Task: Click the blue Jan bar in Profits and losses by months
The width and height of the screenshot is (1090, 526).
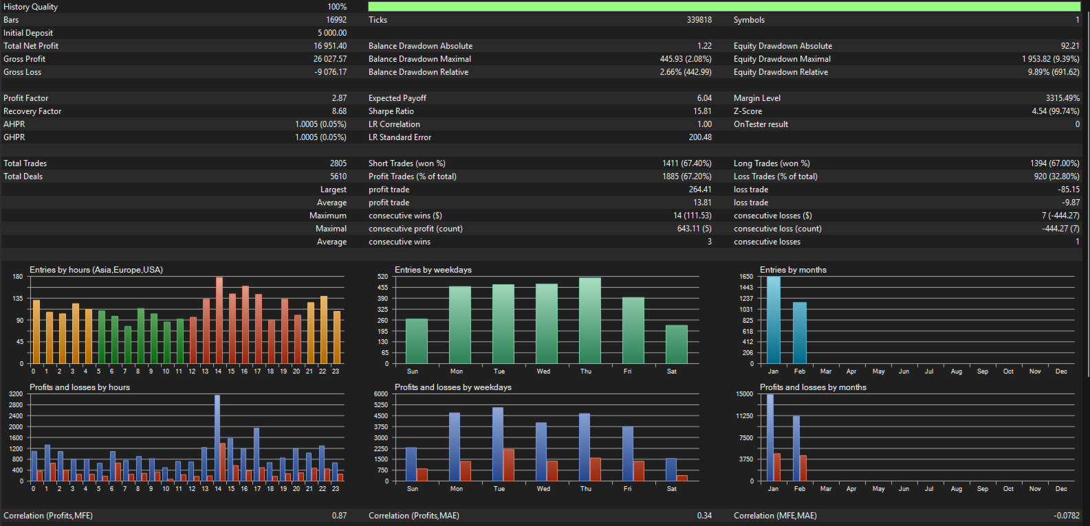Action: tap(770, 437)
